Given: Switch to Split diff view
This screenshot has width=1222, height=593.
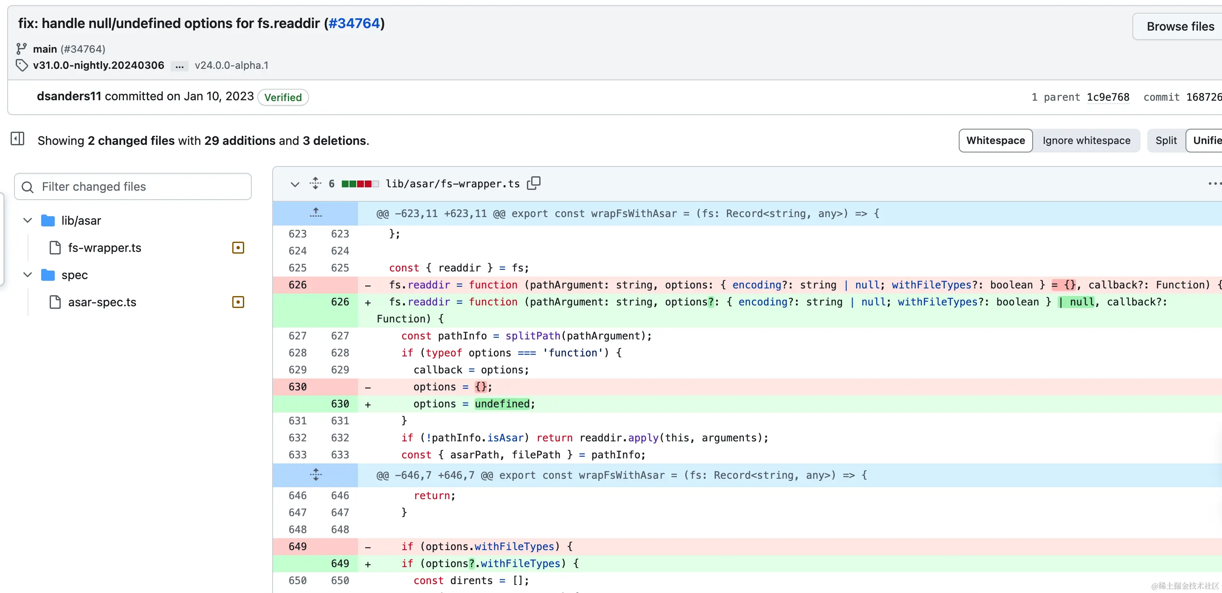Looking at the screenshot, I should pyautogui.click(x=1166, y=141).
